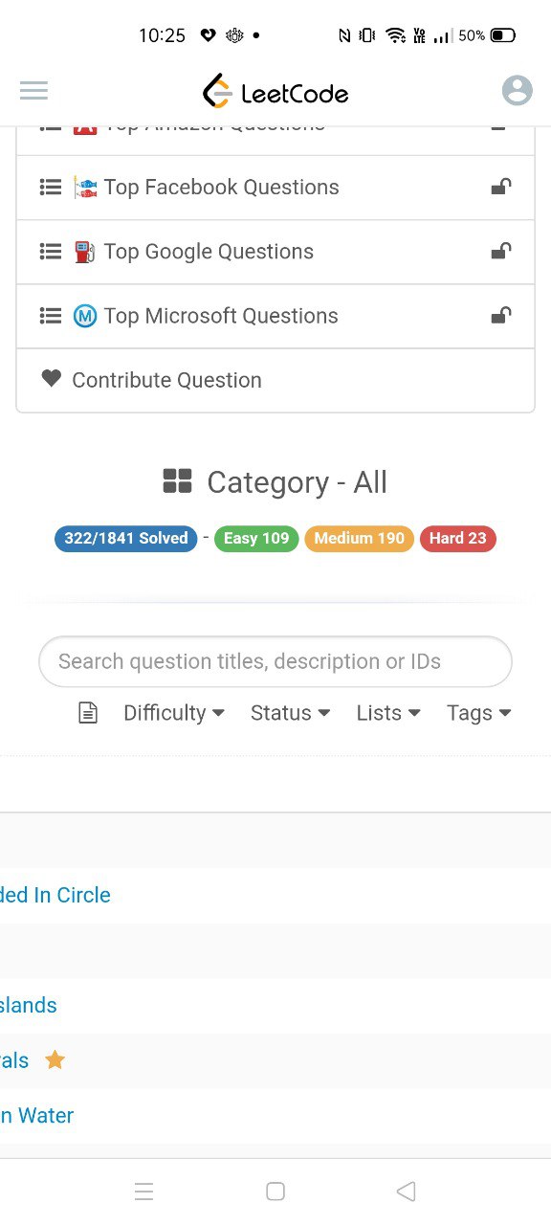Toggle the orange favorite star
Viewport: 551px width, 1225px height.
pyautogui.click(x=55, y=1059)
